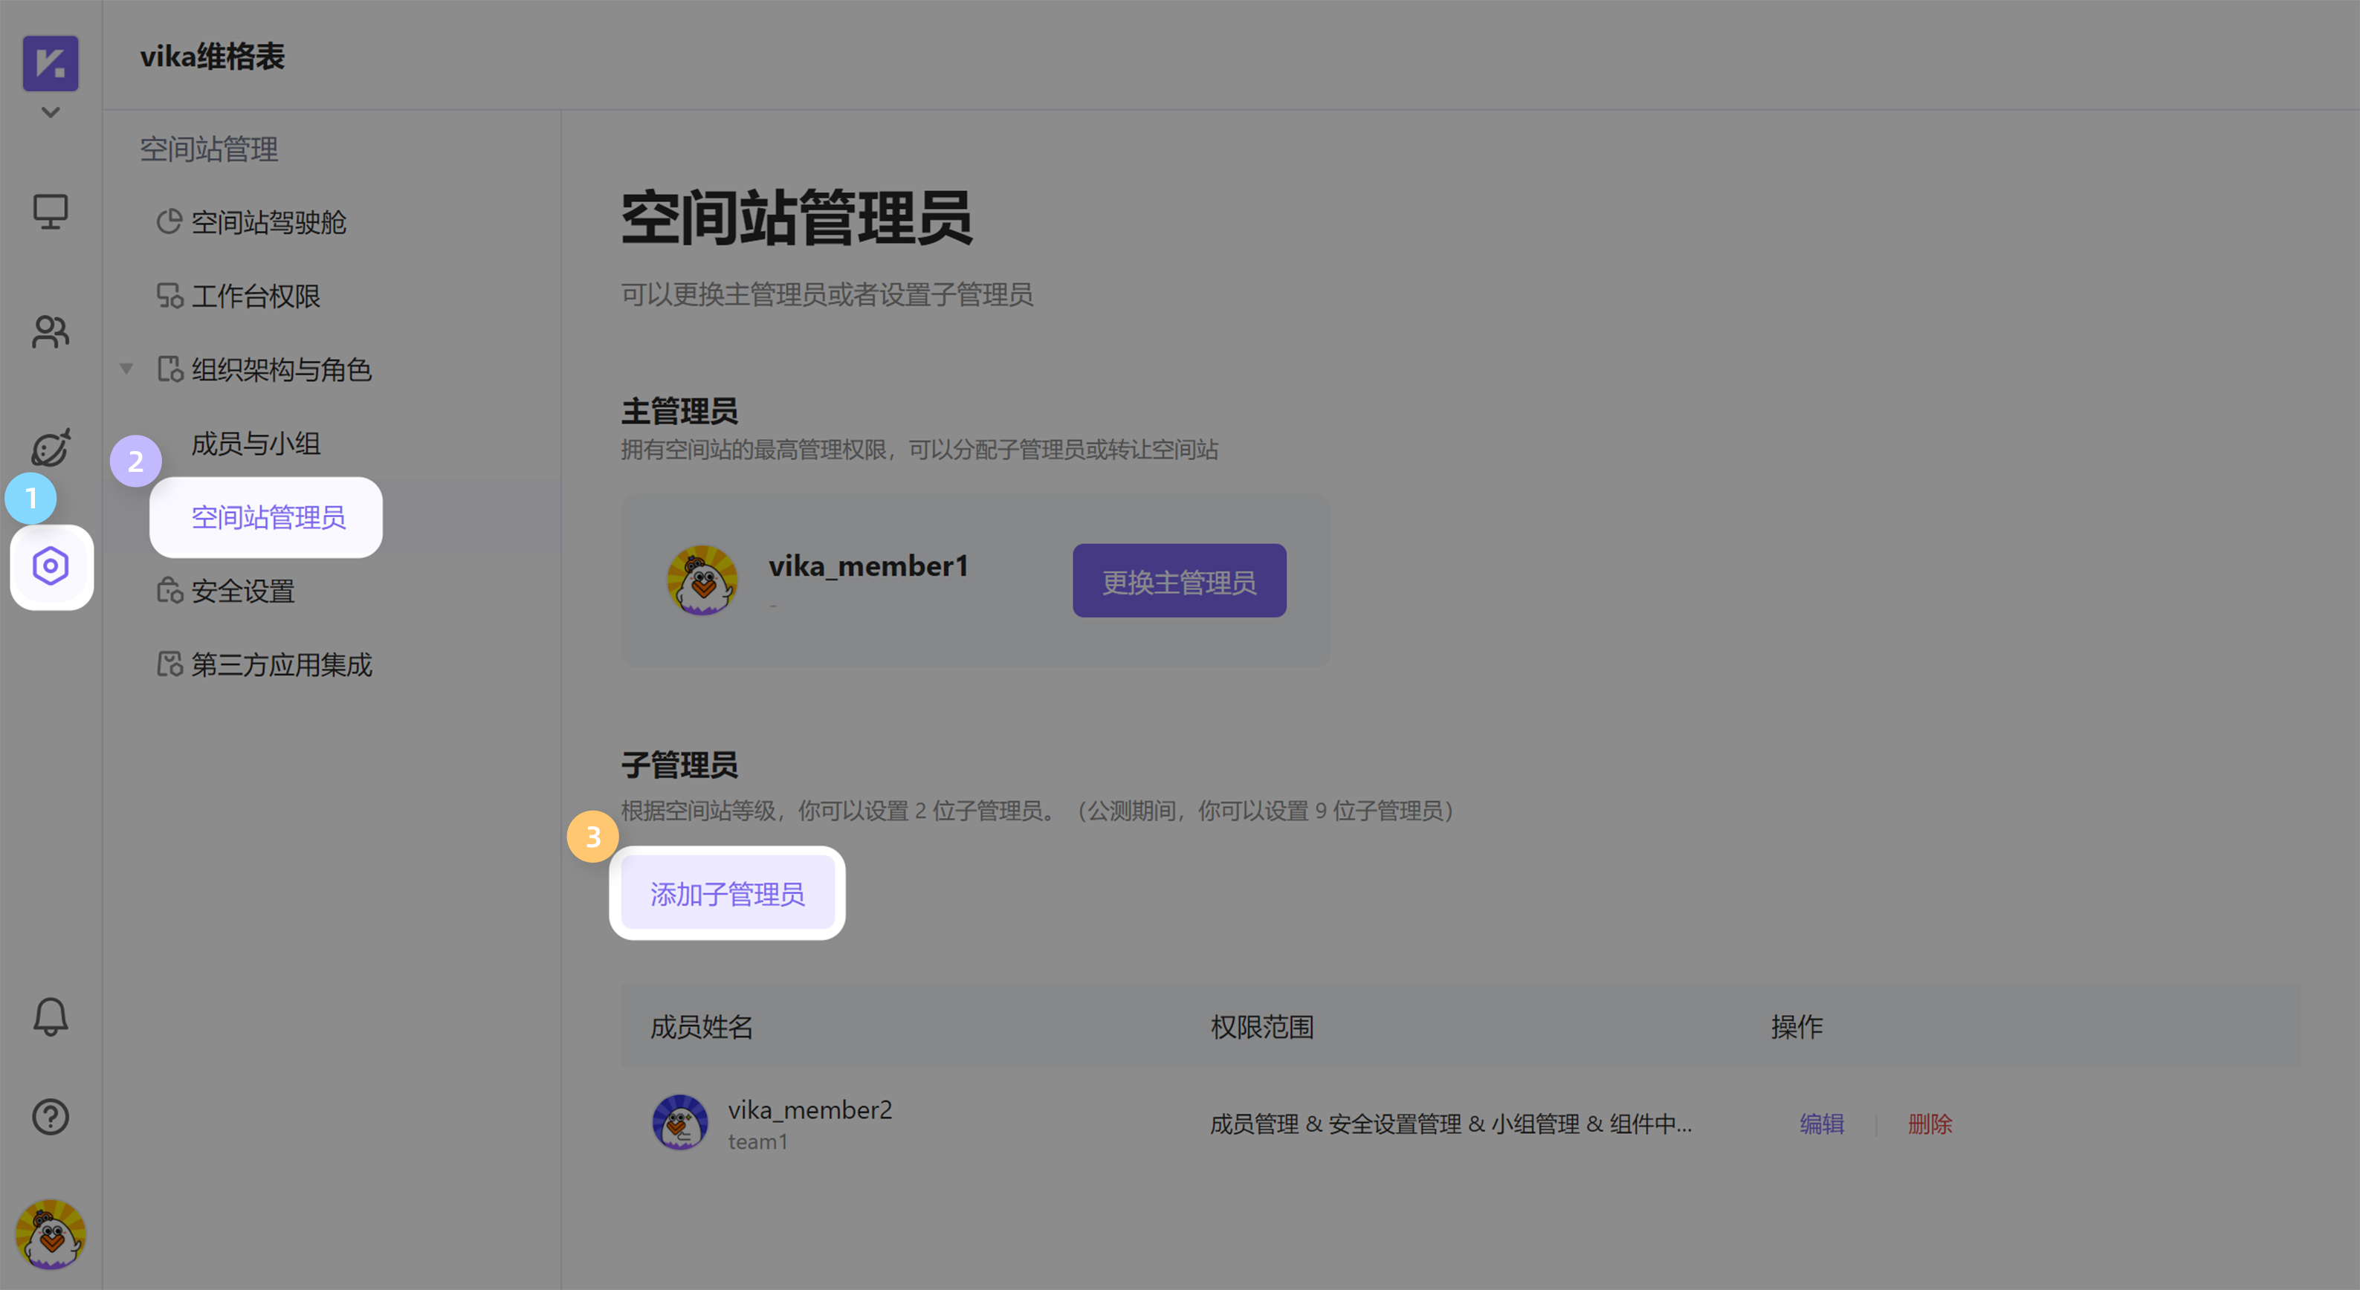Screen dimensions: 2360x1290
Task: Select the highlighted space settings gear icon
Action: click(51, 567)
